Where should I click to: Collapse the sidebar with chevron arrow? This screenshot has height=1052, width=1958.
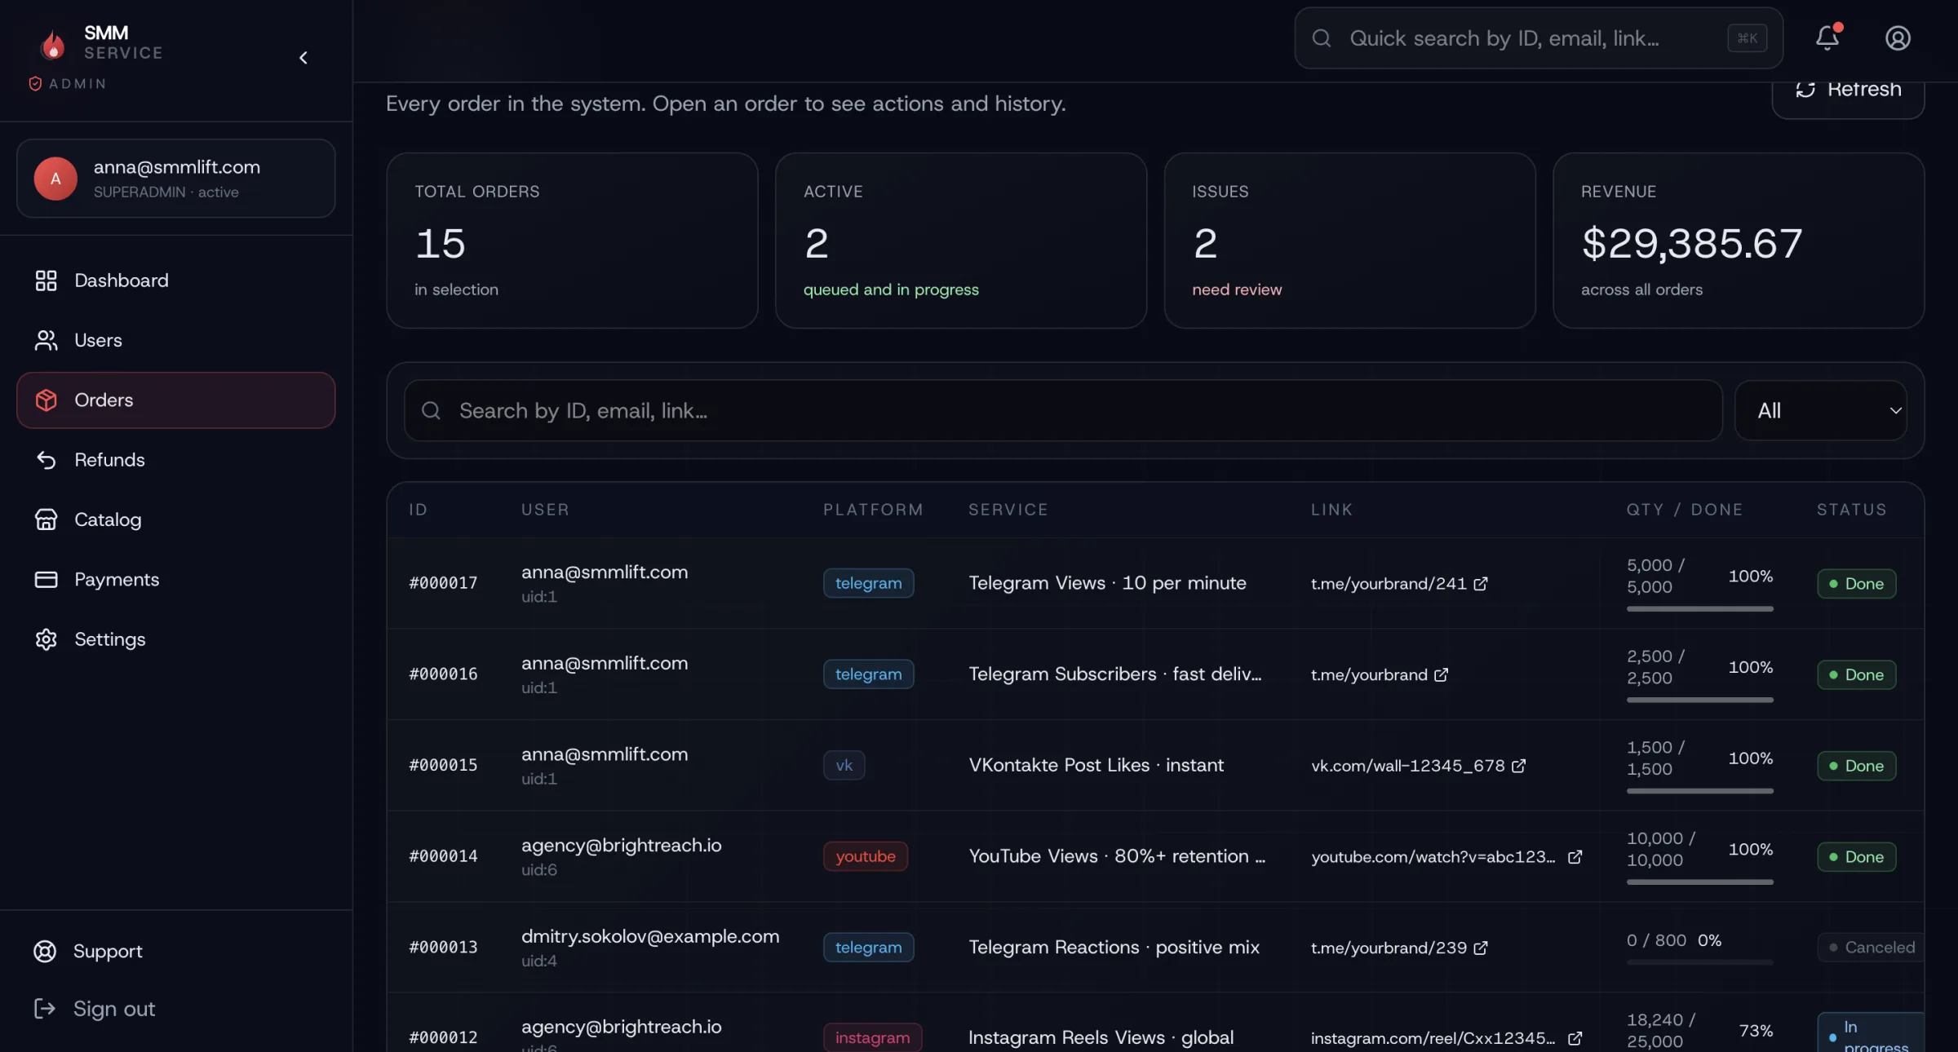tap(303, 58)
